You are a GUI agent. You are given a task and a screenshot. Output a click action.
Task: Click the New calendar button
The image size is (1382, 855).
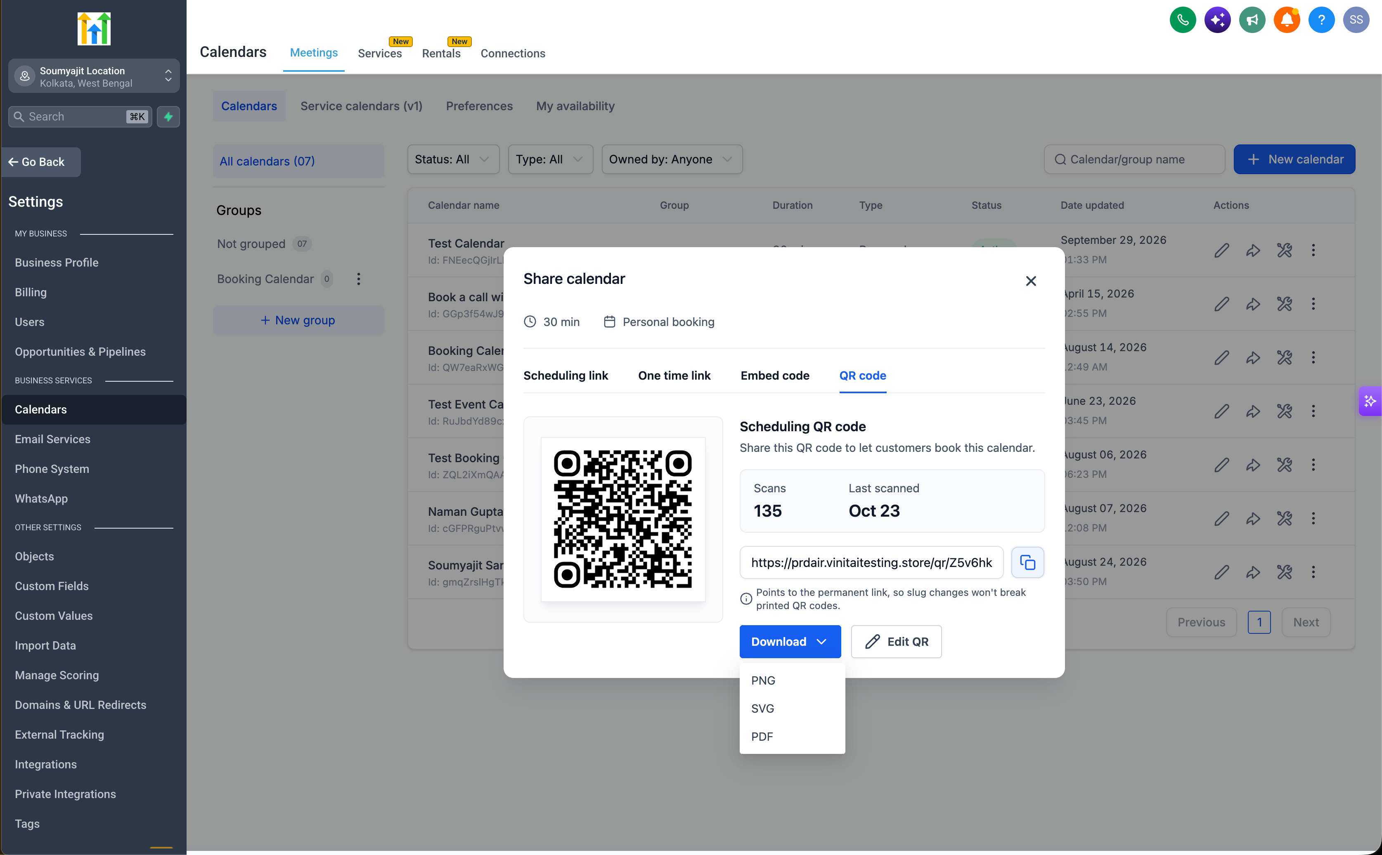coord(1294,159)
